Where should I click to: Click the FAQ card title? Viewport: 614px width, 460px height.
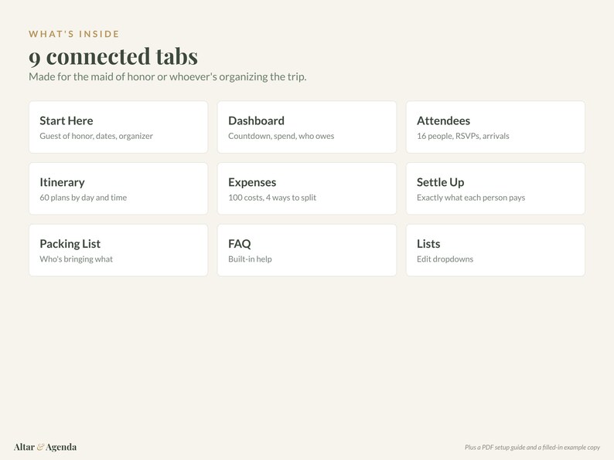pos(240,244)
